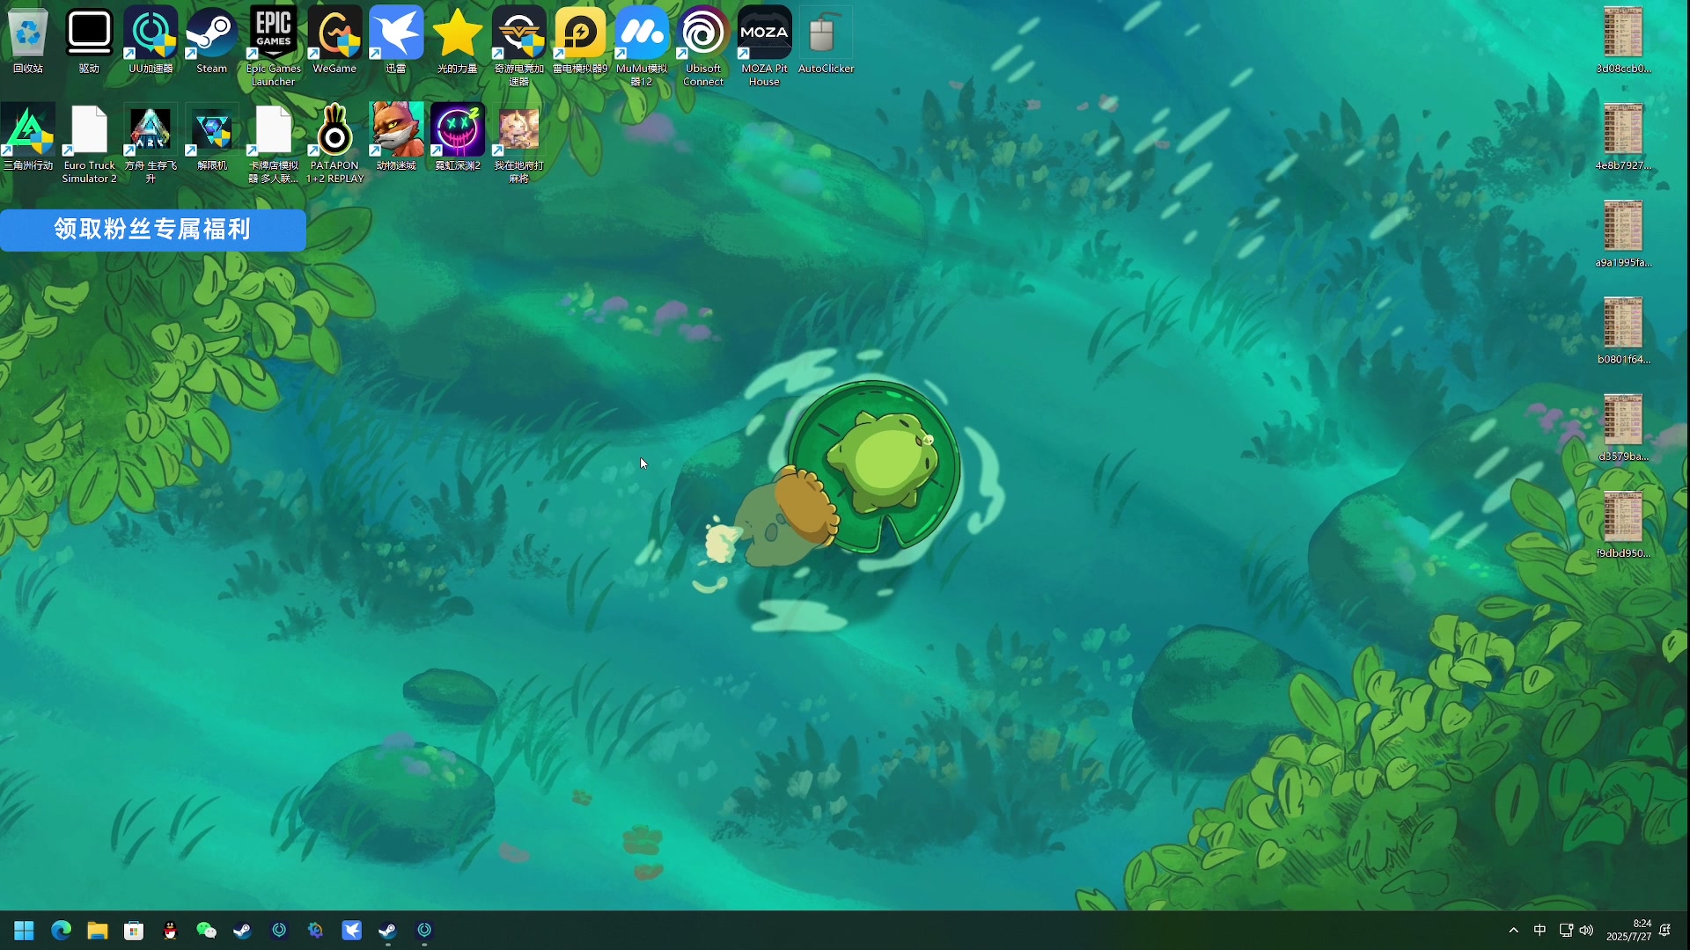The width and height of the screenshot is (1690, 950).
Task: Expand the hidden system tray icons chevron
Action: [x=1513, y=931]
